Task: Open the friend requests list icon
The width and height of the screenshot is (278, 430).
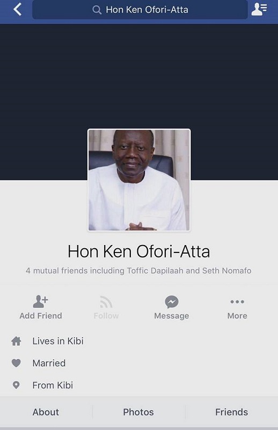Action: click(x=259, y=9)
